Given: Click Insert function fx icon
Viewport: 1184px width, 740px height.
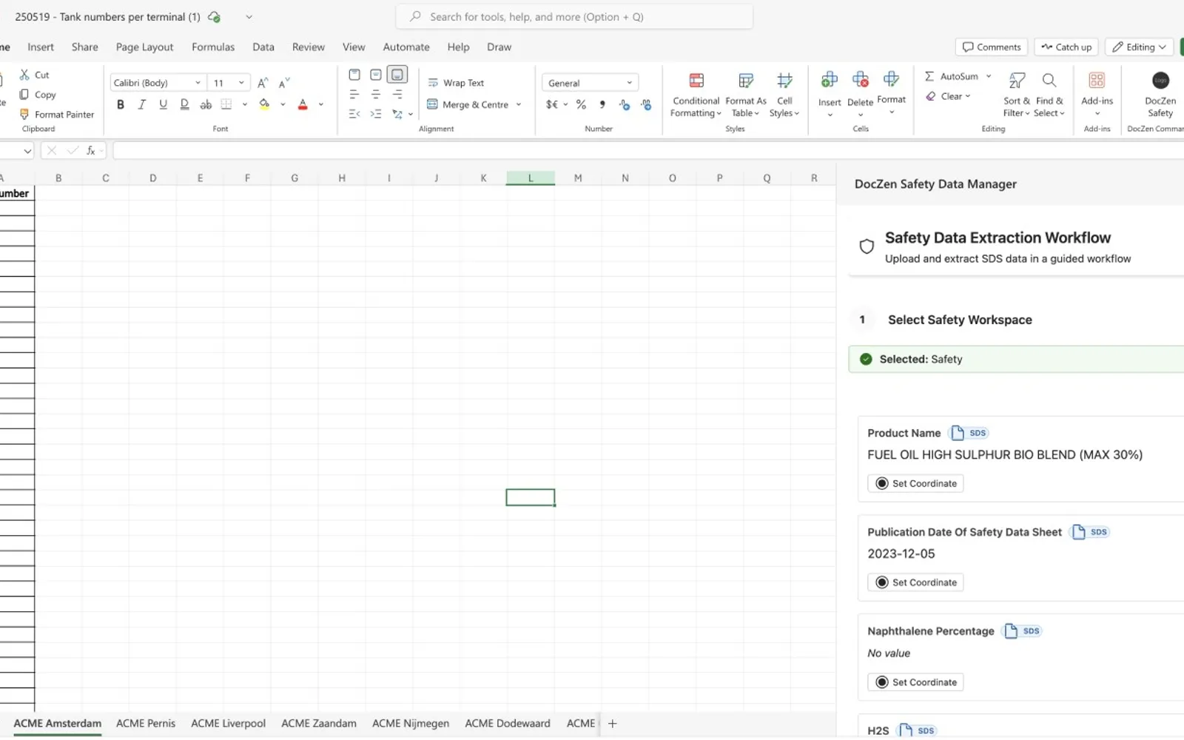Looking at the screenshot, I should (x=91, y=150).
